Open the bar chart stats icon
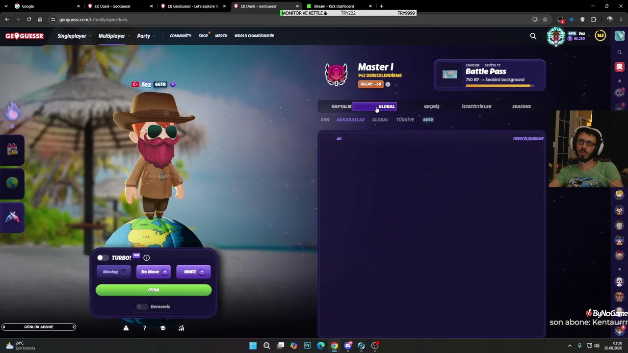Image resolution: width=628 pixels, height=353 pixels. coord(181,328)
